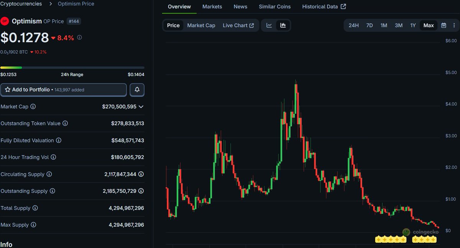
Task: Click the price alert bell icon
Action: pyautogui.click(x=137, y=90)
